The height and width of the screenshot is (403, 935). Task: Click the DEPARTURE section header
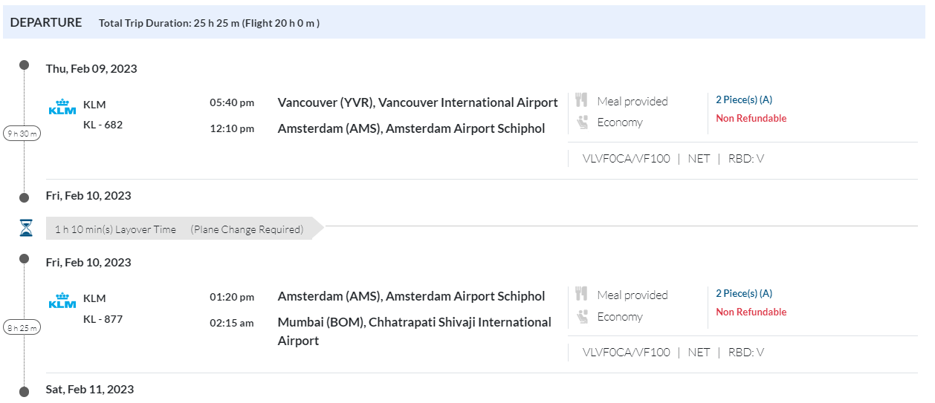click(46, 22)
